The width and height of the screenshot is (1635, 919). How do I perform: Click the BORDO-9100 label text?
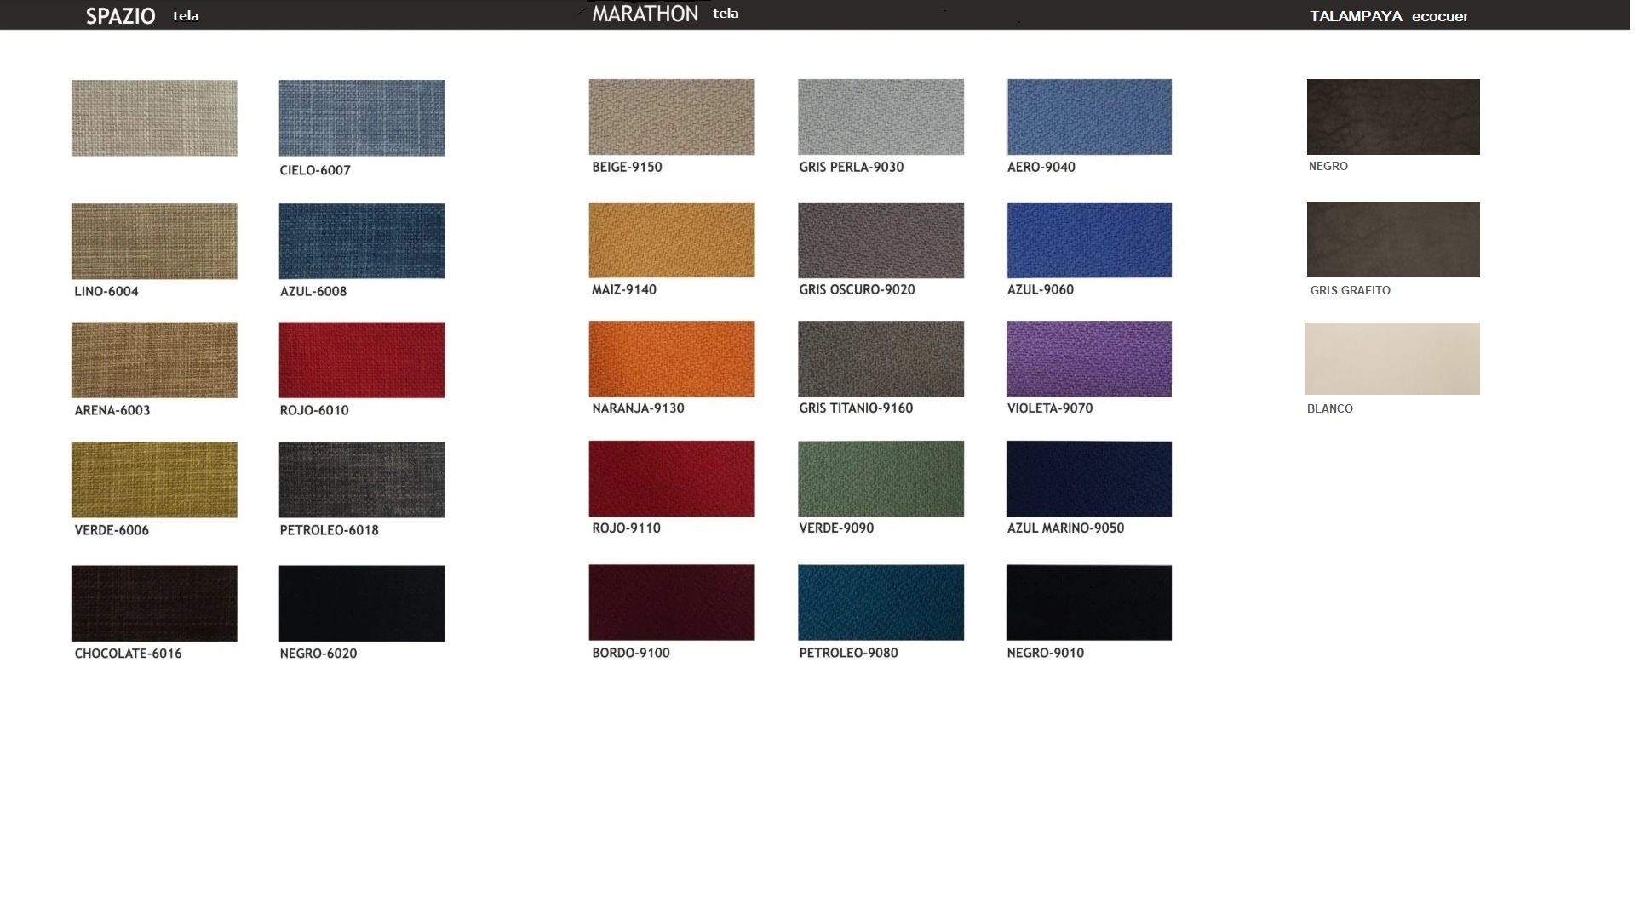pos(630,653)
